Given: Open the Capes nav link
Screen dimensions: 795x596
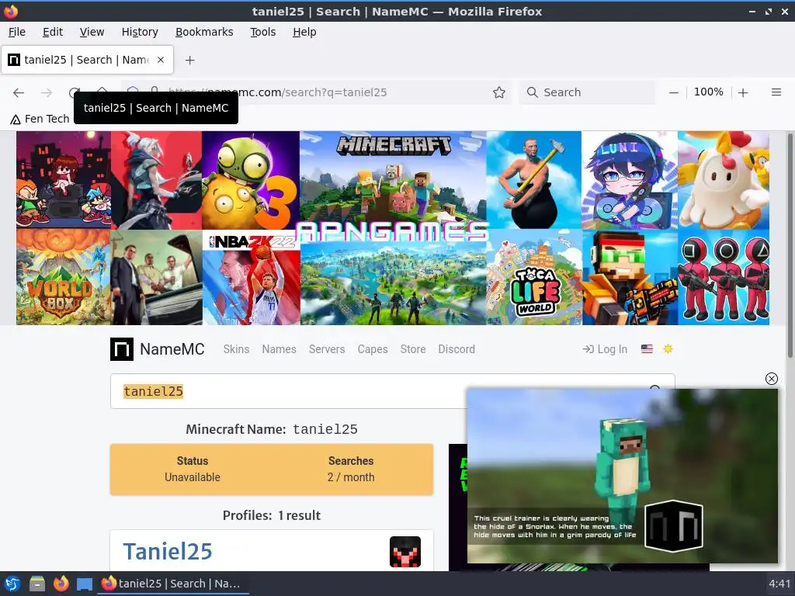Looking at the screenshot, I should (373, 349).
